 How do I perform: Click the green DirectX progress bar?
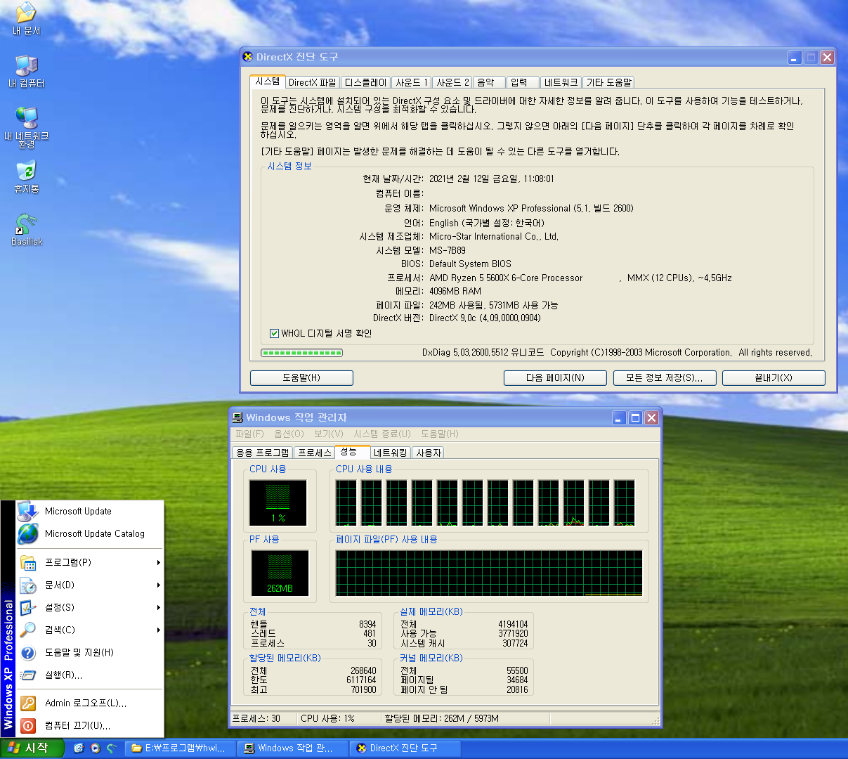(x=302, y=353)
